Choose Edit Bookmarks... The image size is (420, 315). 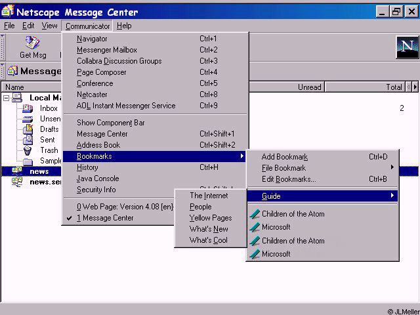click(x=322, y=179)
